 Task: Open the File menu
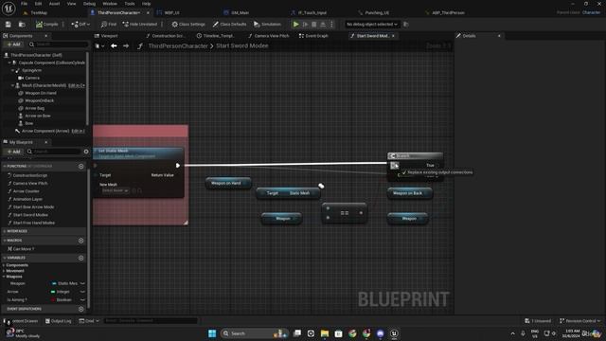point(24,4)
